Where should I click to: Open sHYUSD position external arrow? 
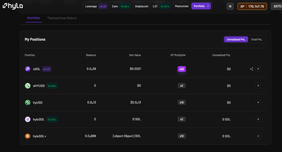(x=258, y=86)
